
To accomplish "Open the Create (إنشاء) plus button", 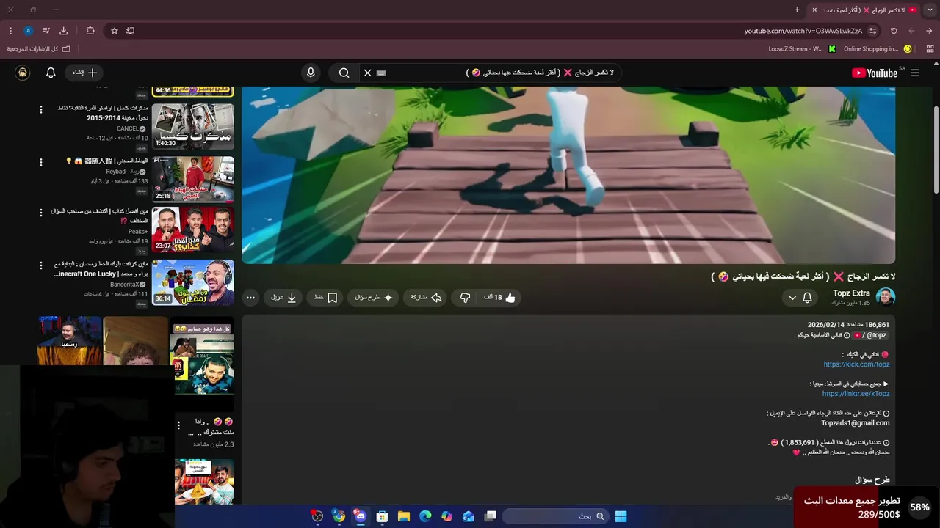I will (x=84, y=73).
